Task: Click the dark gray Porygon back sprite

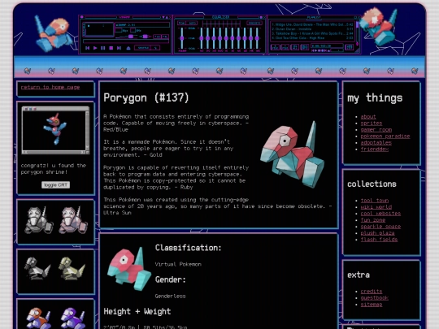Action: point(37,268)
